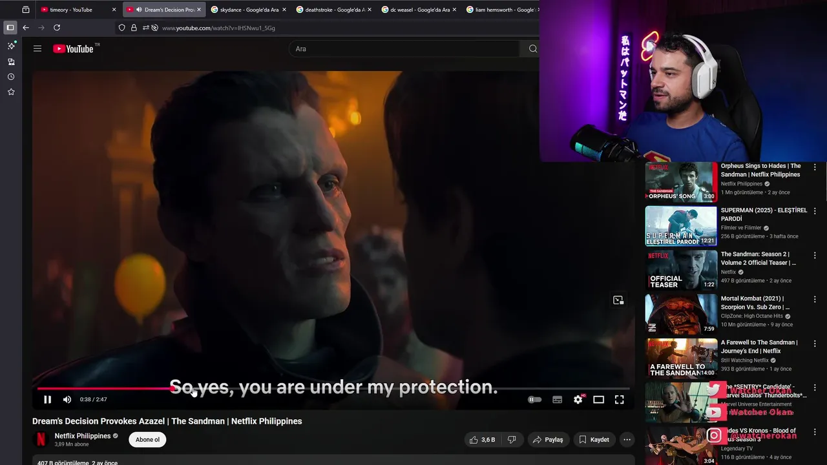Open the second sidebar icon below the sparkle
Image resolution: width=827 pixels, height=465 pixels.
[11, 61]
